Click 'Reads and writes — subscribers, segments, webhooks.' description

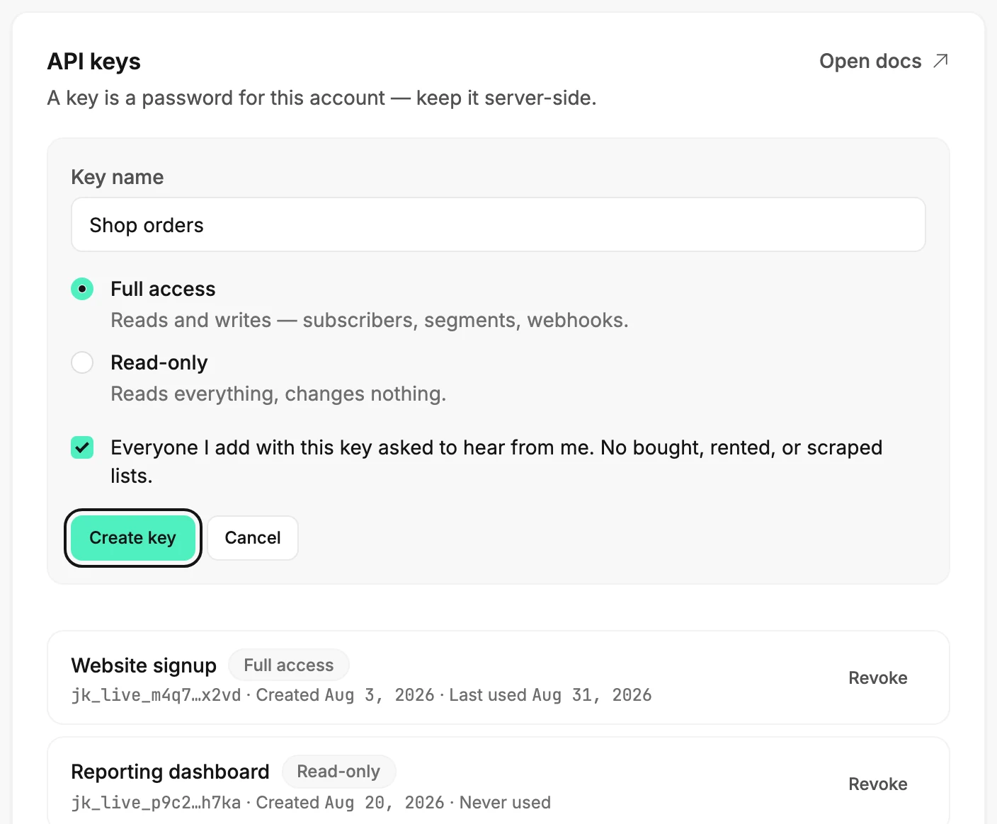coord(370,320)
